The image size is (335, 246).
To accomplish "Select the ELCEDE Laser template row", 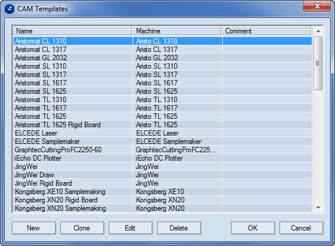I will pos(162,133).
